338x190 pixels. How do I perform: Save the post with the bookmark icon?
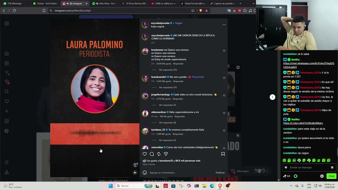(x=223, y=154)
